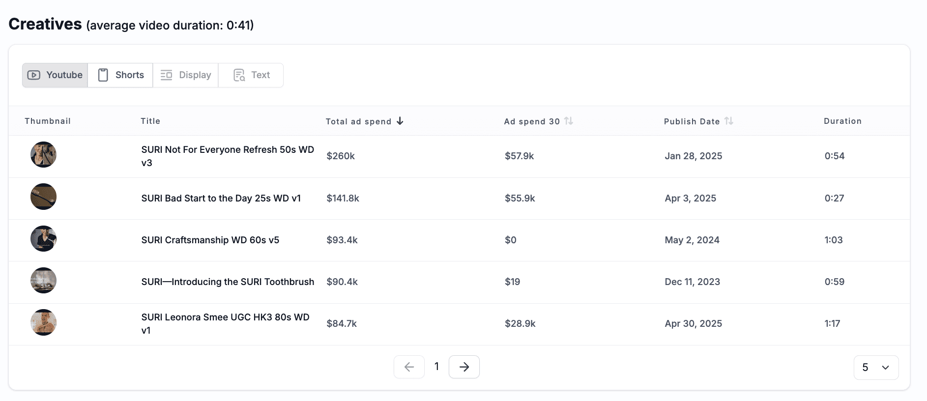927x401 pixels.
Task: Click ad spend 30 value $28.9k
Action: (x=520, y=323)
